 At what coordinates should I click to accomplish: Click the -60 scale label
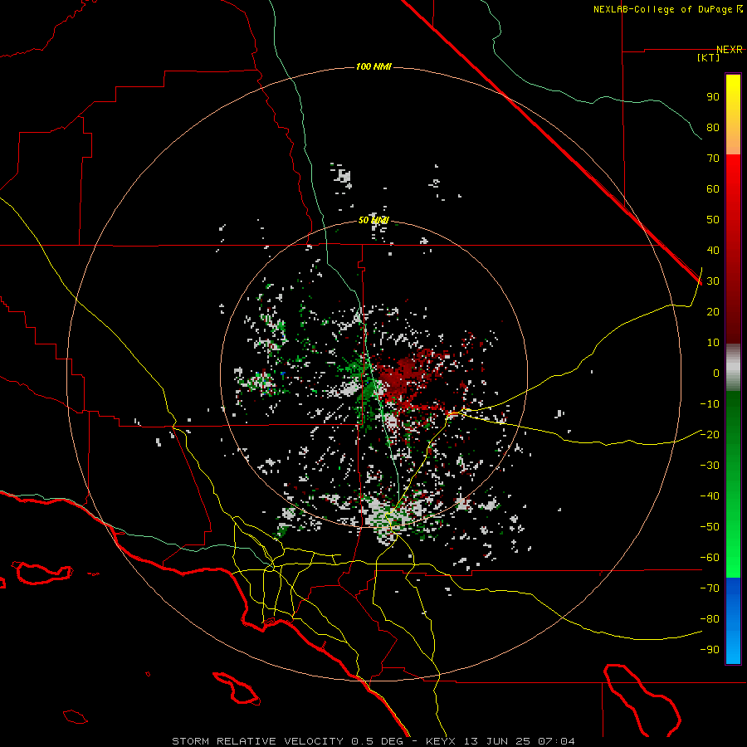[x=710, y=558]
